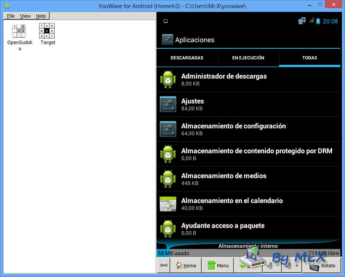Open Almacenamiento de configuración entry
Viewport: 345px width, 277px height.
(x=248, y=129)
